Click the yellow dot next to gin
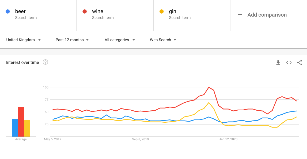Image resolution: width=307 pixels, height=159 pixels. (161, 11)
